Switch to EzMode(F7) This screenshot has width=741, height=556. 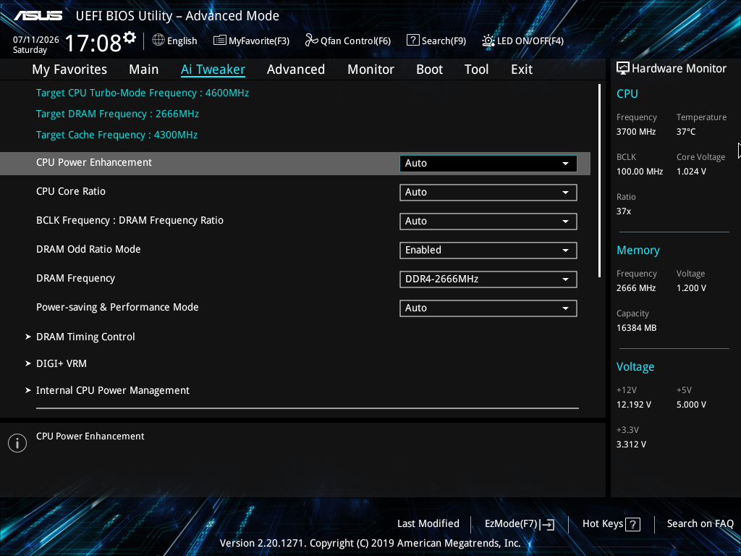[520, 524]
